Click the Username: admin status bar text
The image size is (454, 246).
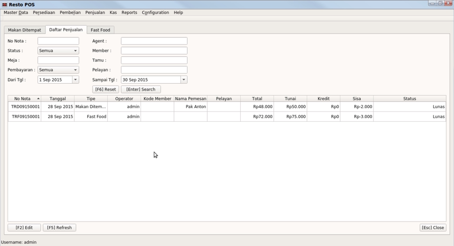click(19, 242)
